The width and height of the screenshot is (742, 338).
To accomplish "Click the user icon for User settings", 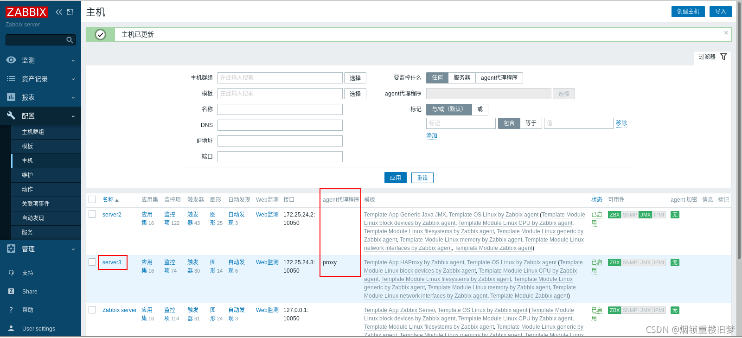I will 11,328.
